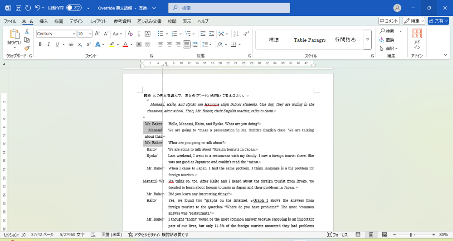Click the Editing (編集) mode button
This screenshot has height=241, width=453.
coord(414,21)
